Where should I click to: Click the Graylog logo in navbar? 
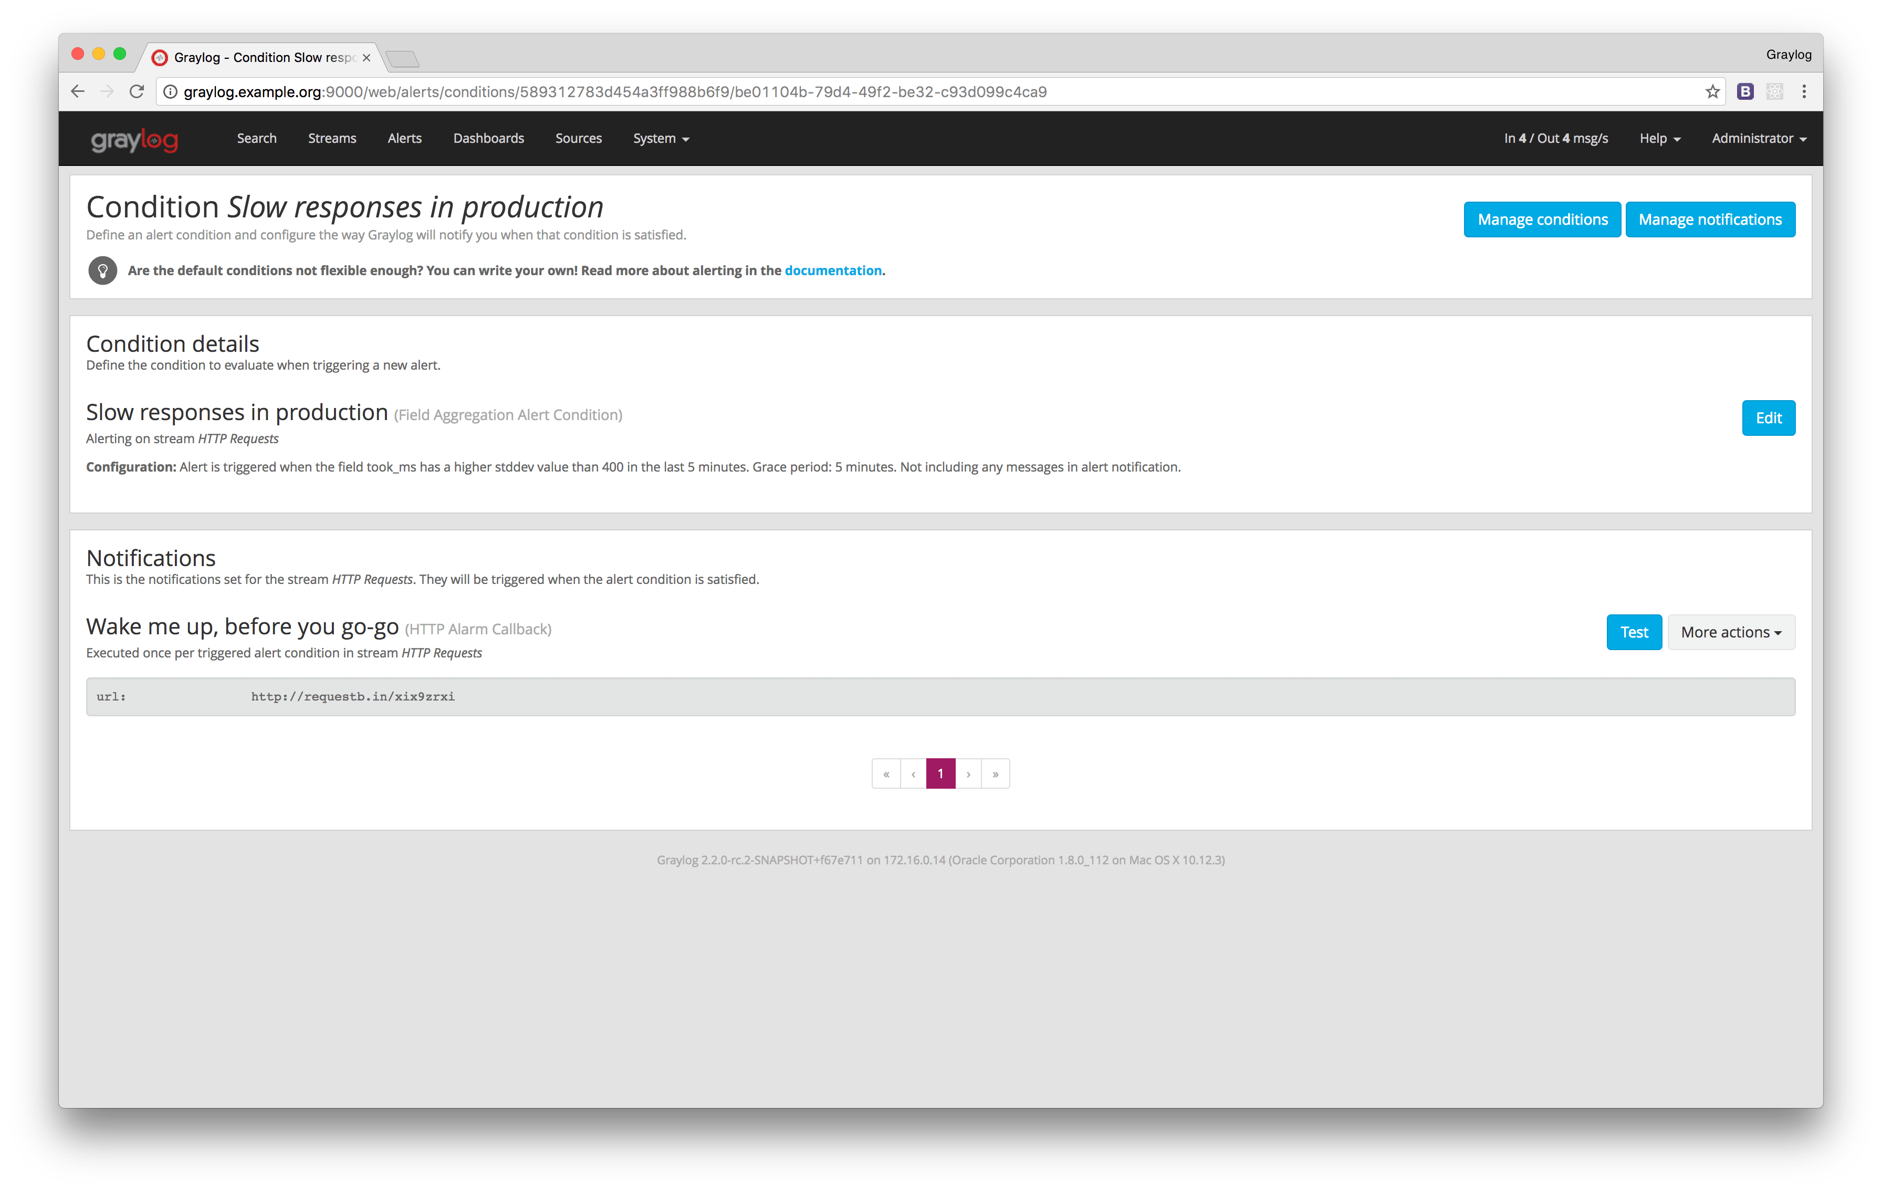134,139
